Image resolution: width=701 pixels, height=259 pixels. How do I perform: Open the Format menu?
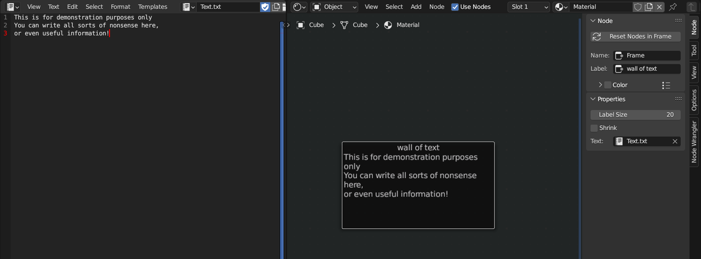tap(120, 7)
